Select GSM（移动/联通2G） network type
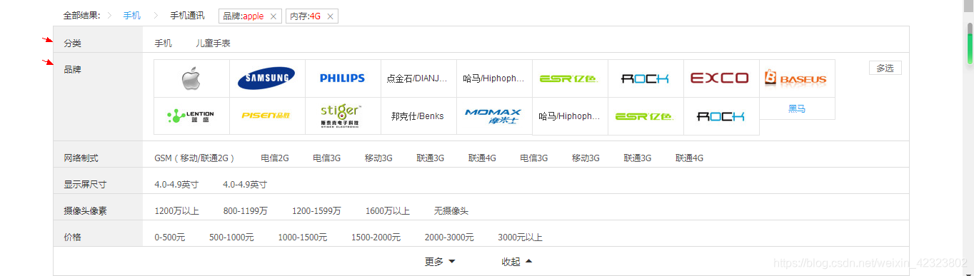Screen dimensions: 974x276 (x=195, y=158)
